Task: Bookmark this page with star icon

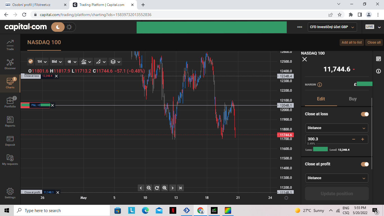Action: pos(340,15)
